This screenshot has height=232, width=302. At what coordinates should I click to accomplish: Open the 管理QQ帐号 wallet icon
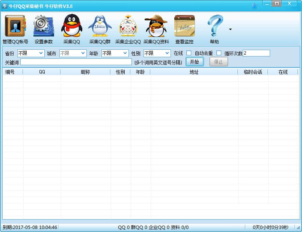pyautogui.click(x=15, y=26)
